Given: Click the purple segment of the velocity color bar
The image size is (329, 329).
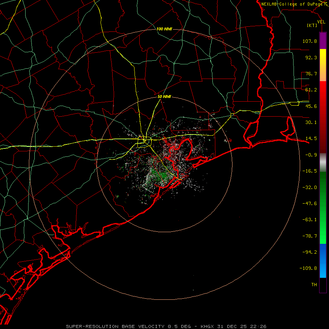Looking at the screenshot, I should (323, 41).
